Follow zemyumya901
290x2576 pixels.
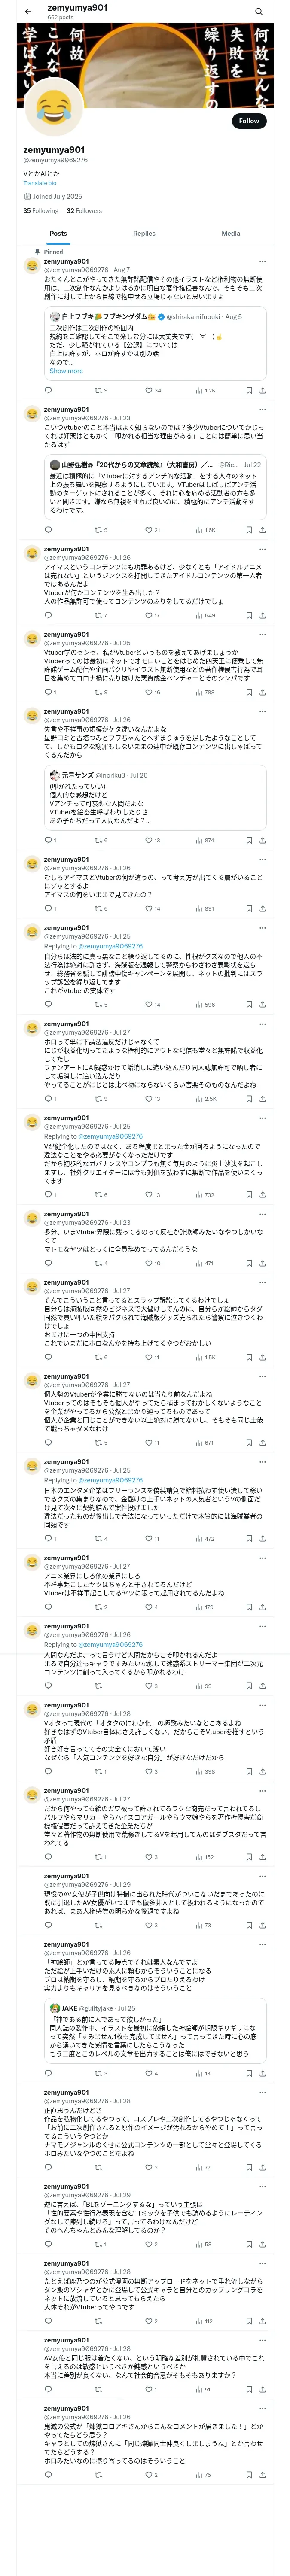tap(248, 121)
